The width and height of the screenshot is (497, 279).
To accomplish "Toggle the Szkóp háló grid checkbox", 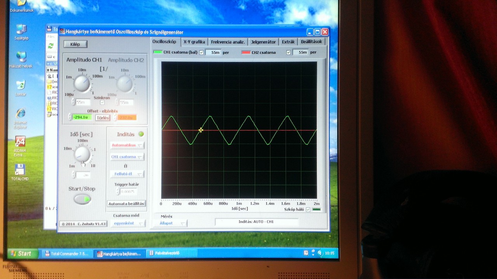I will 308,209.
